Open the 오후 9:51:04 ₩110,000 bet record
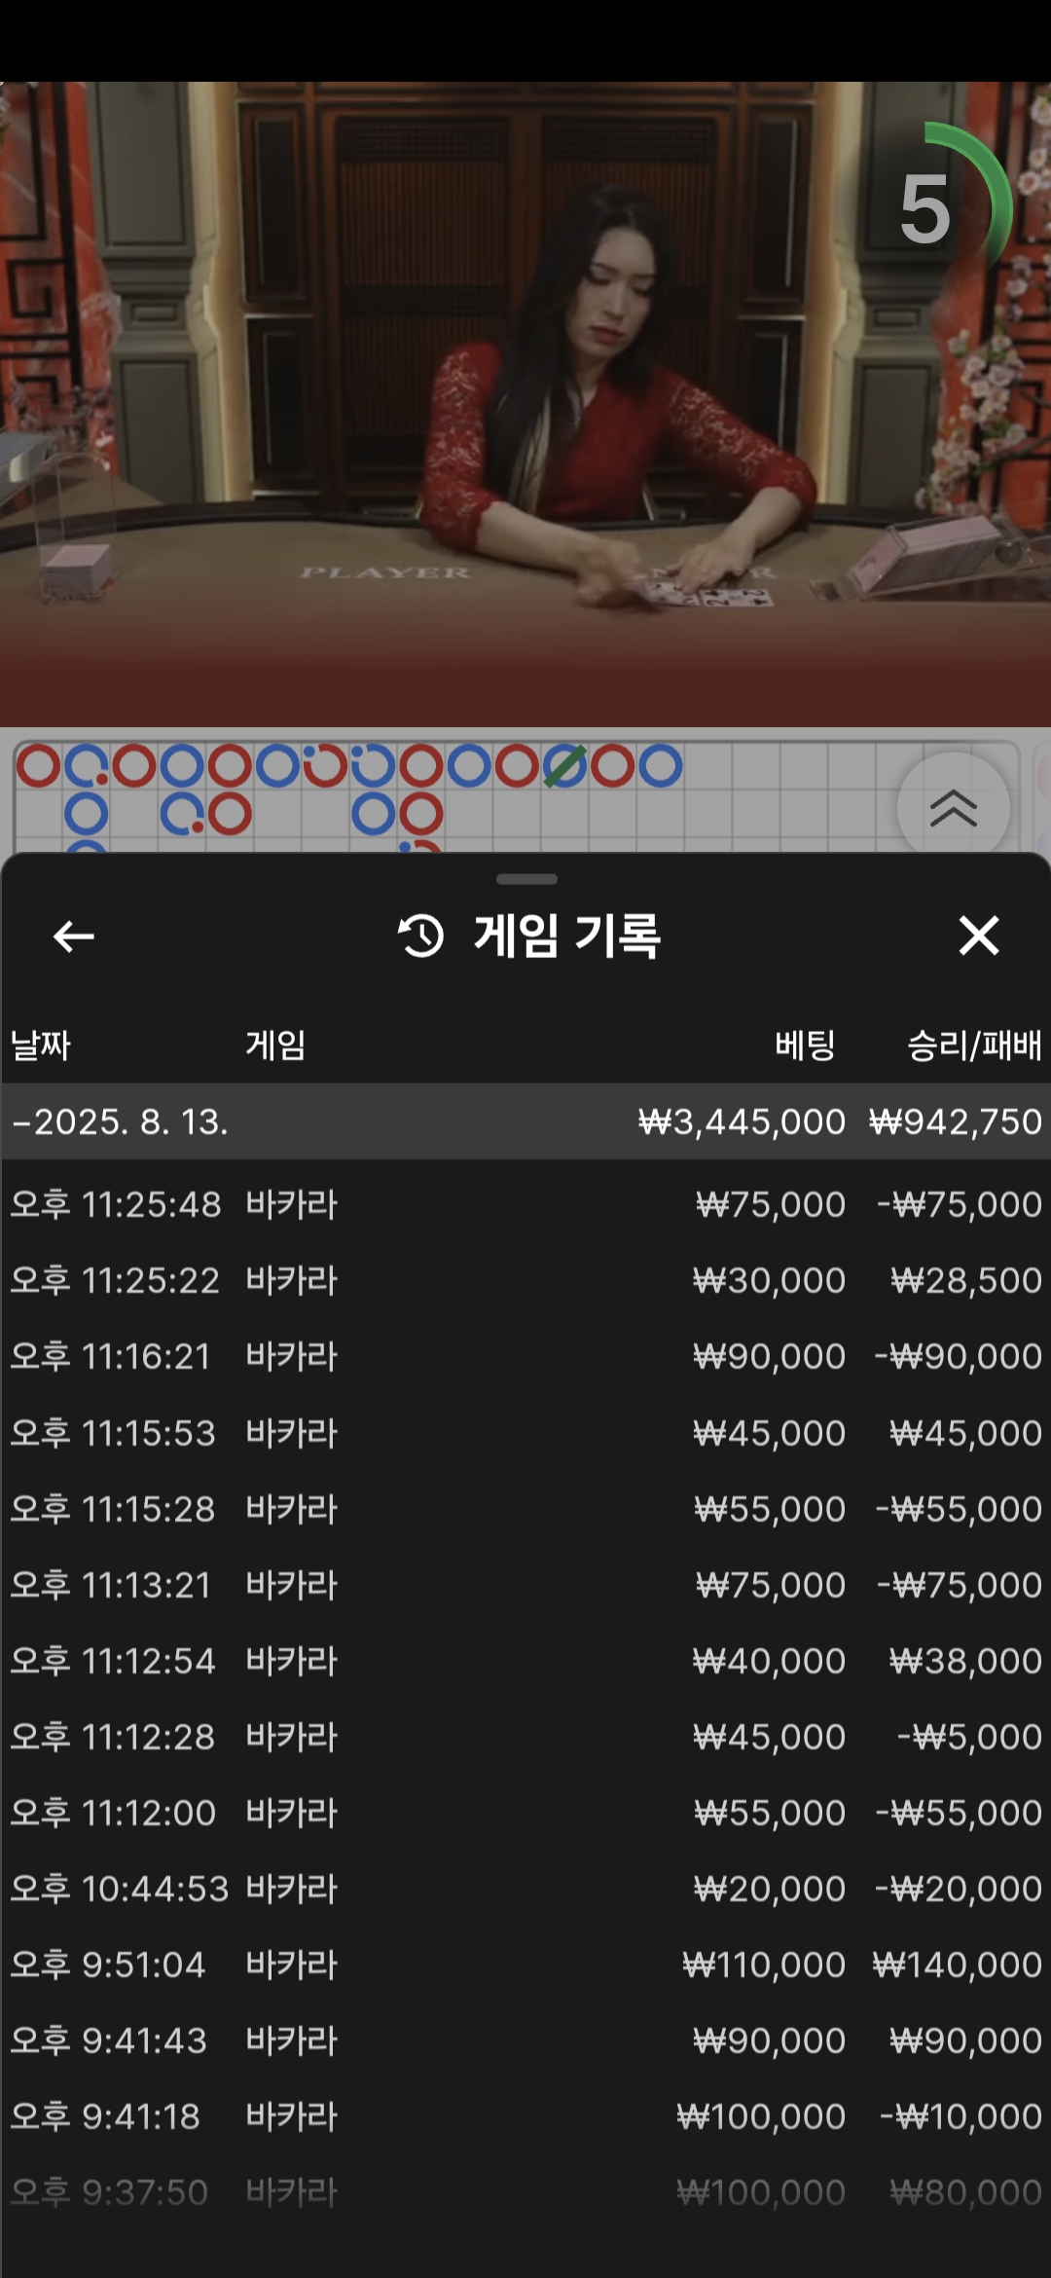This screenshot has height=2278, width=1051. coord(525,1965)
